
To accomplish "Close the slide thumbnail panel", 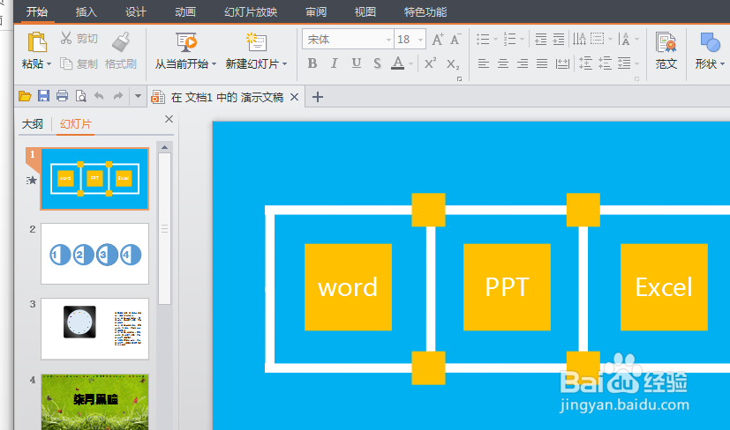I will tap(169, 119).
